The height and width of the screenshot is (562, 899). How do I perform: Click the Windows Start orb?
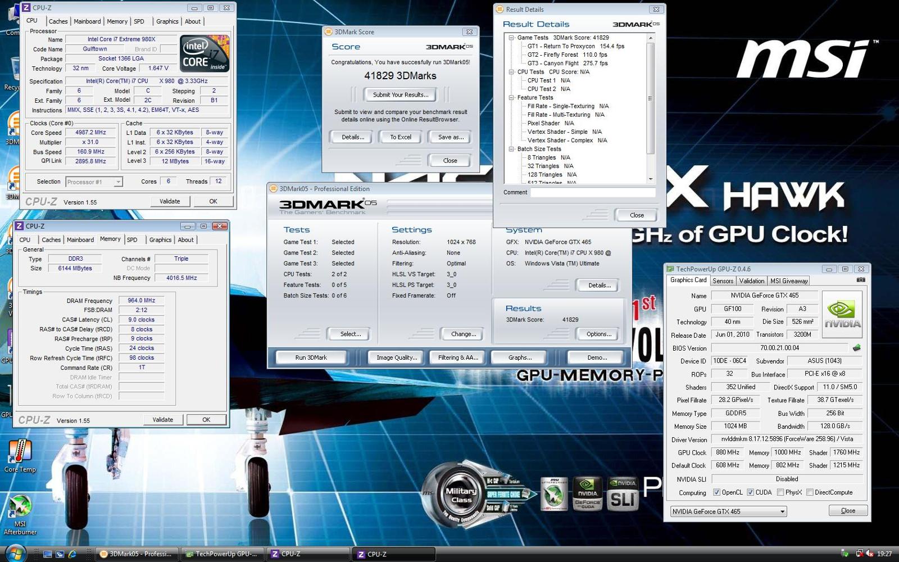[15, 553]
